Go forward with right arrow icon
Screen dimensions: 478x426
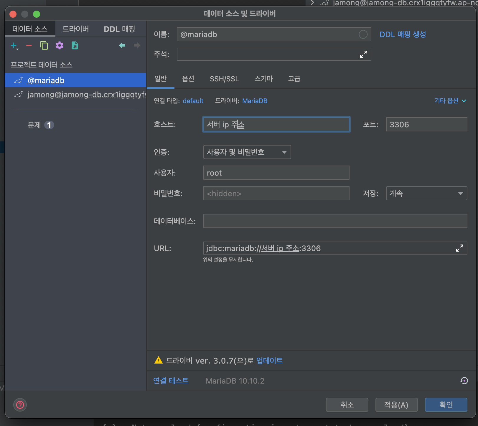pyautogui.click(x=137, y=45)
